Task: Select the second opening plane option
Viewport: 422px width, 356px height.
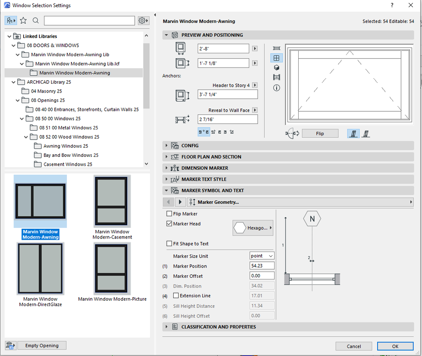Action: 366,134
